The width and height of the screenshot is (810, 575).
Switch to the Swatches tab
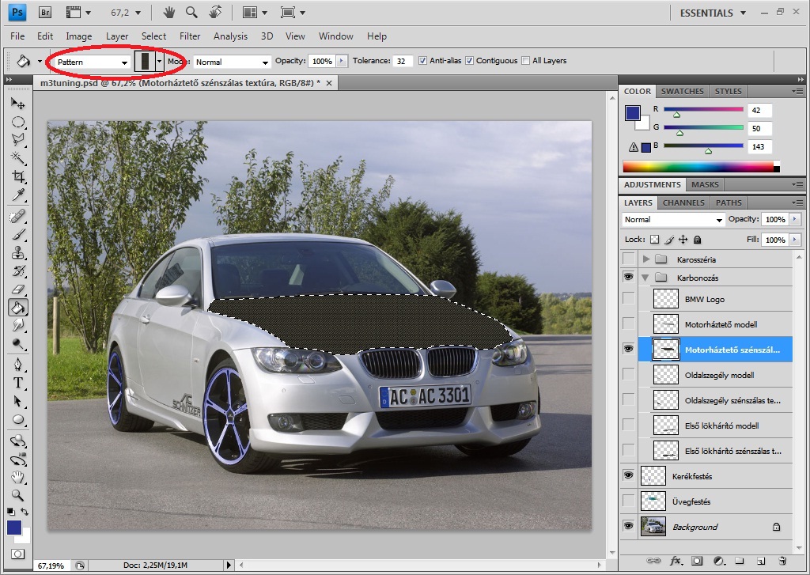(682, 91)
